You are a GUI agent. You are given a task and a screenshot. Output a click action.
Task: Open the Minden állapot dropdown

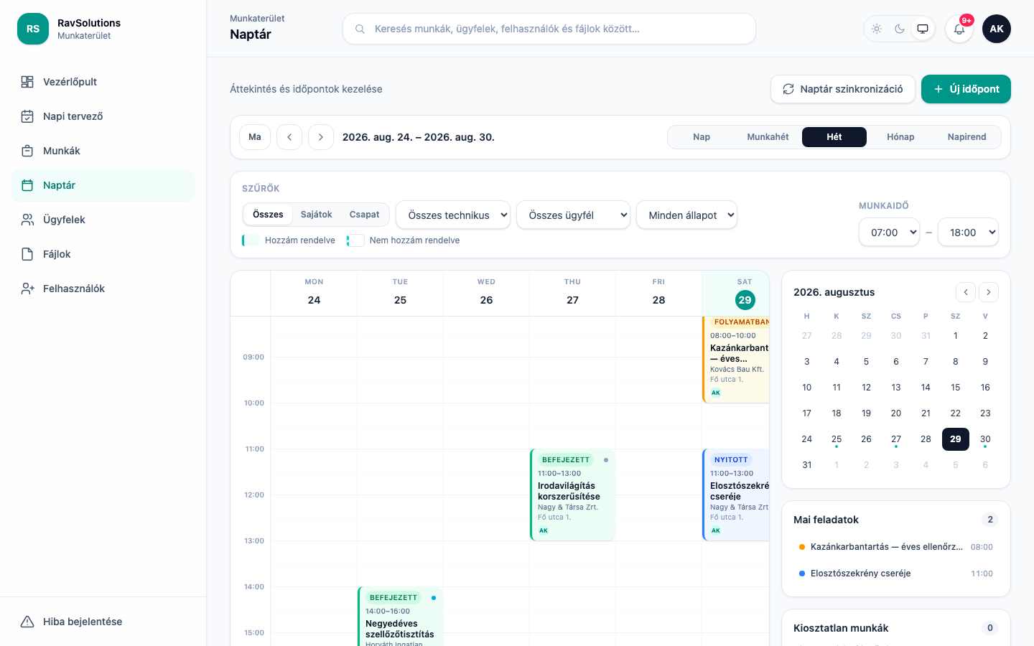[686, 215]
